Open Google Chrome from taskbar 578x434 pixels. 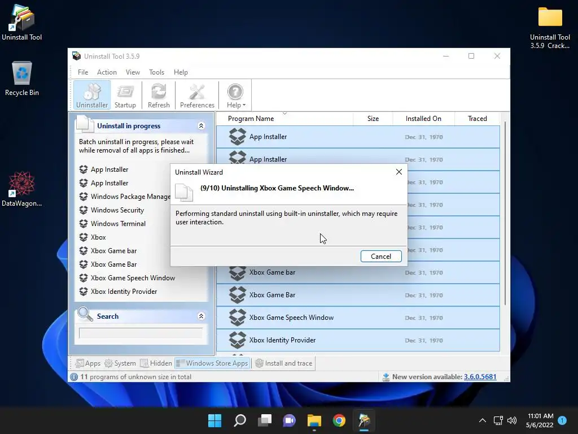(x=339, y=420)
